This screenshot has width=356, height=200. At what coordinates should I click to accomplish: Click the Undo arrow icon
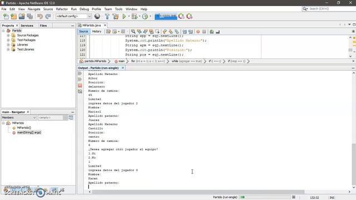[40, 16]
